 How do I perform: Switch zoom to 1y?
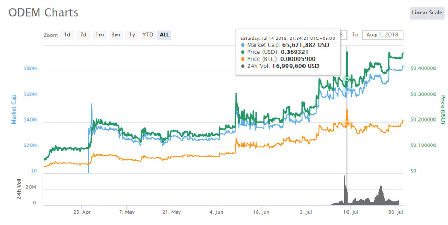pyautogui.click(x=132, y=35)
